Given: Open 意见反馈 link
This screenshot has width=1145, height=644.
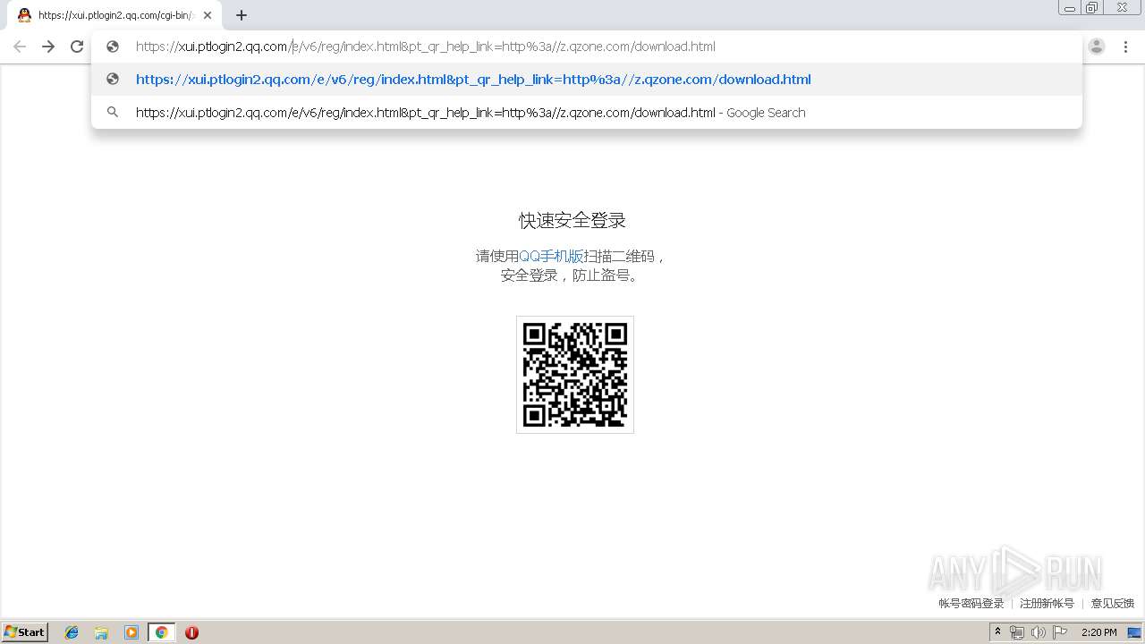Looking at the screenshot, I should (x=1112, y=604).
